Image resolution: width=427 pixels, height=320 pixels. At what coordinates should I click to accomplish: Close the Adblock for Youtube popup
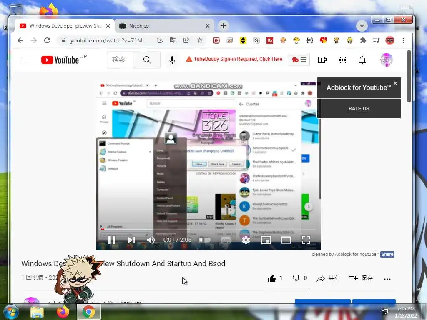coord(395,83)
